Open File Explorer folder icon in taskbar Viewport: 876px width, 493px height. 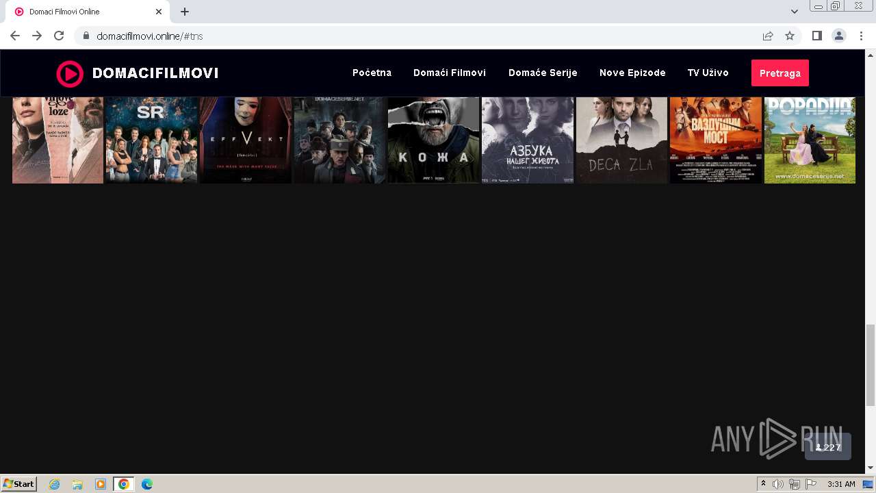[77, 484]
